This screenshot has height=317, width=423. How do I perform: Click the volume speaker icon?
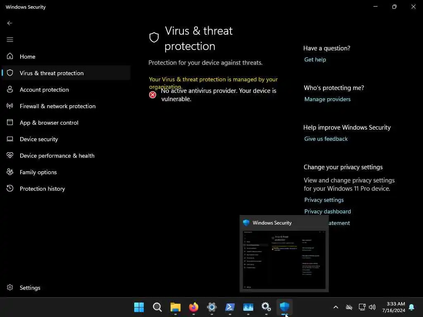372,307
